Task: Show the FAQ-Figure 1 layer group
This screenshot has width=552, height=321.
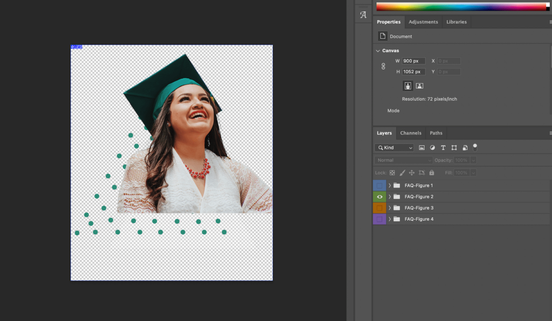Action: 379,185
